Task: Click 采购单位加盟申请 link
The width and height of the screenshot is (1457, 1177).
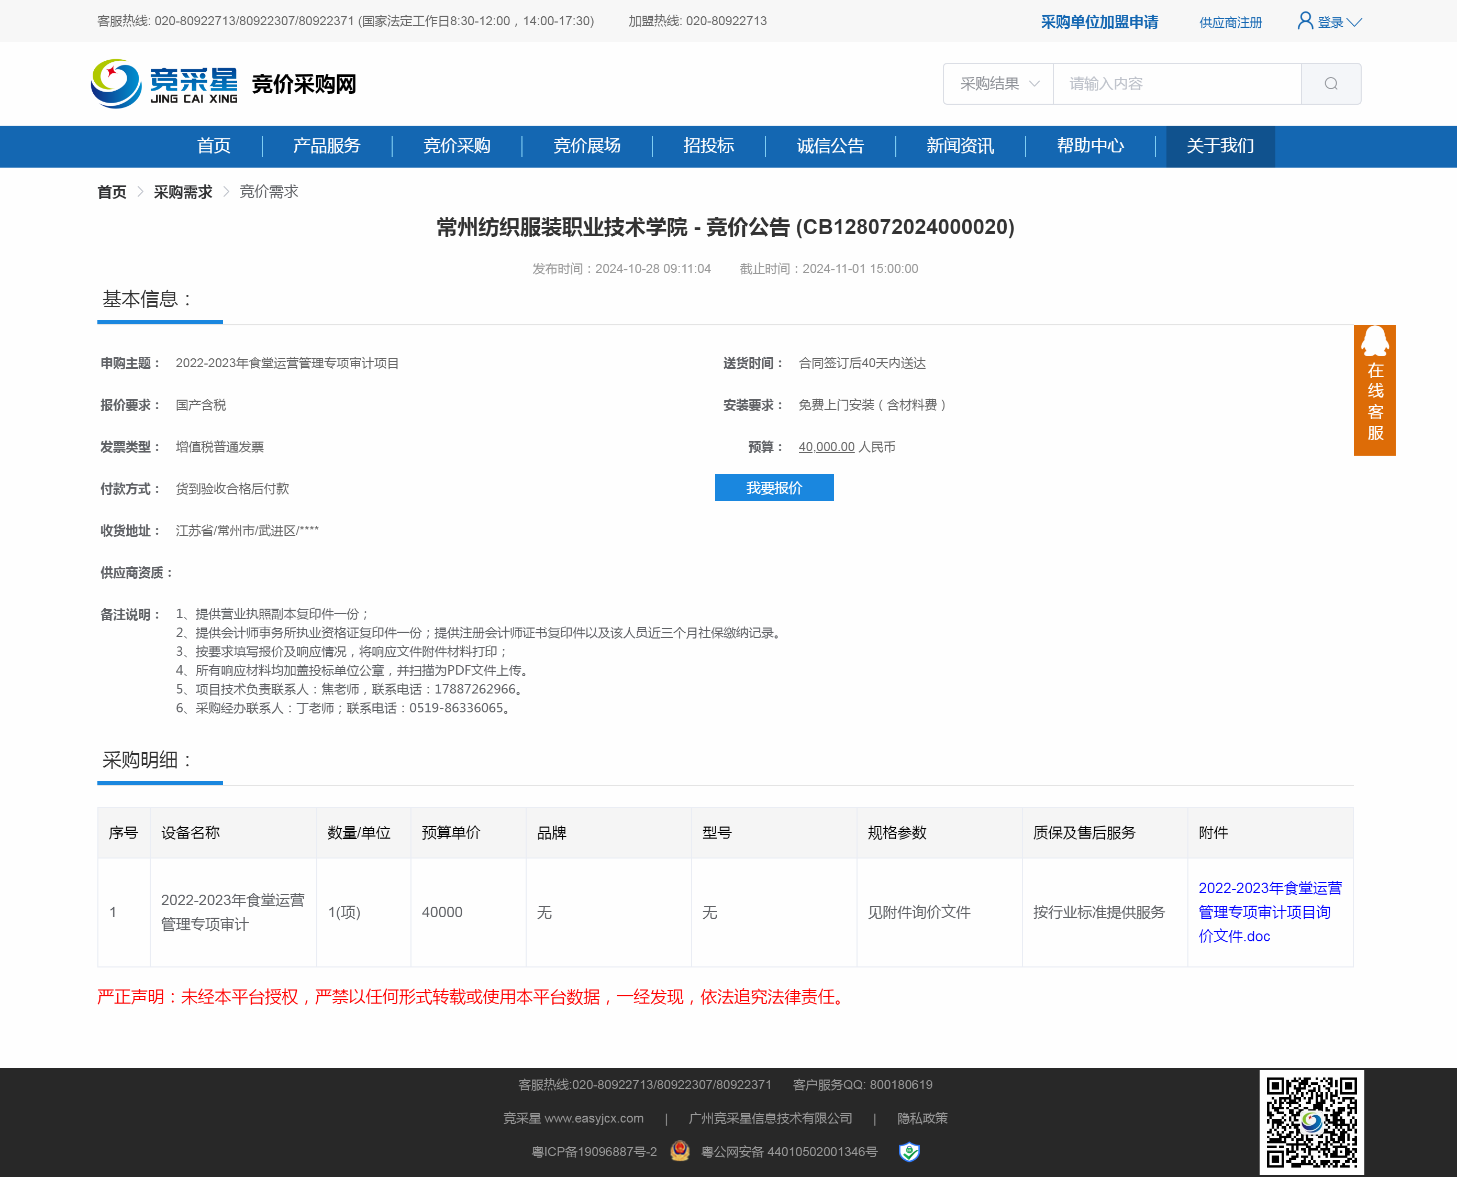Action: pyautogui.click(x=1099, y=23)
